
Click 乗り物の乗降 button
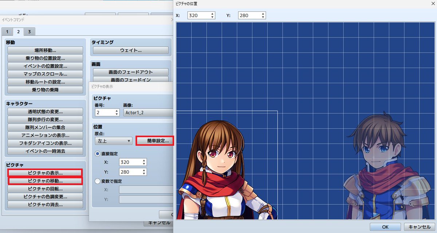click(x=45, y=89)
